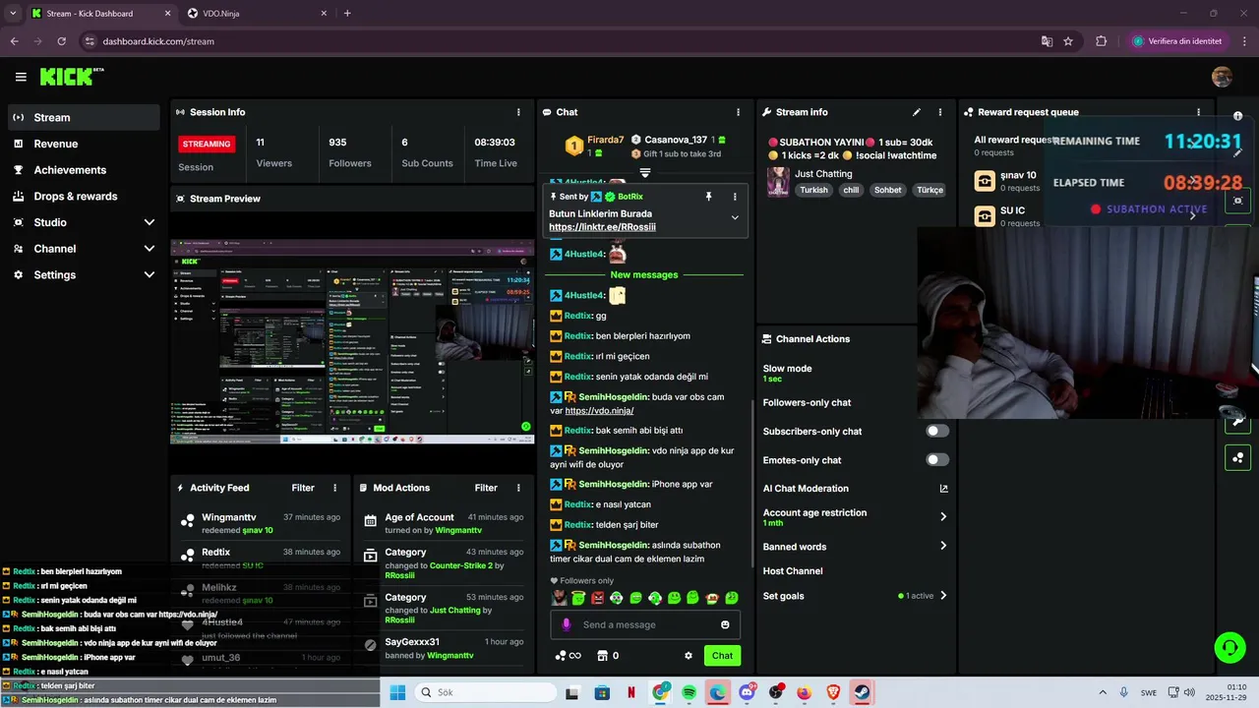The image size is (1259, 708).
Task: Open the Mod Actions Filter dropdown
Action: click(486, 488)
